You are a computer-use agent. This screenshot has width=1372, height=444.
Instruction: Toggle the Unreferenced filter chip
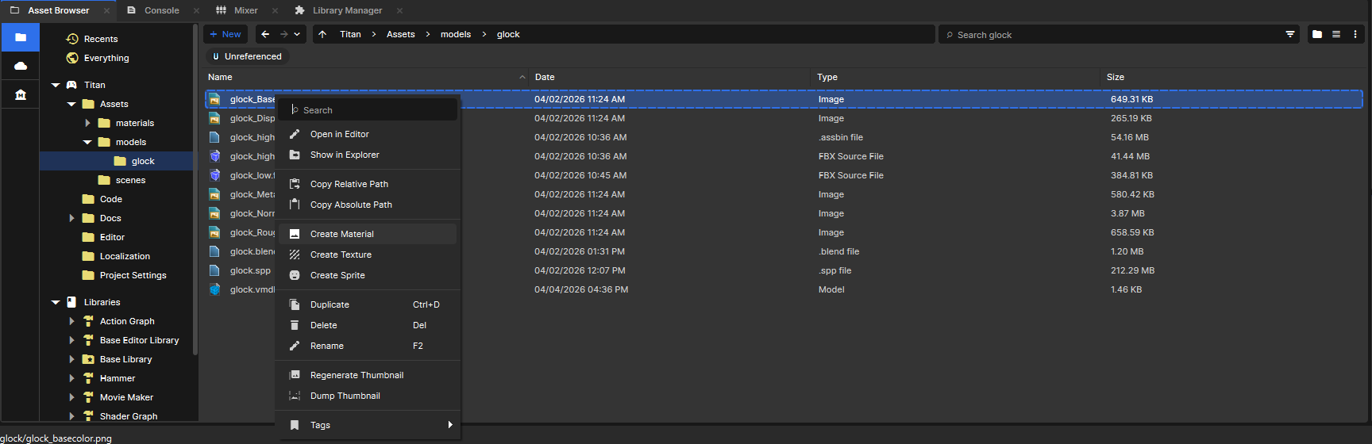click(x=247, y=56)
